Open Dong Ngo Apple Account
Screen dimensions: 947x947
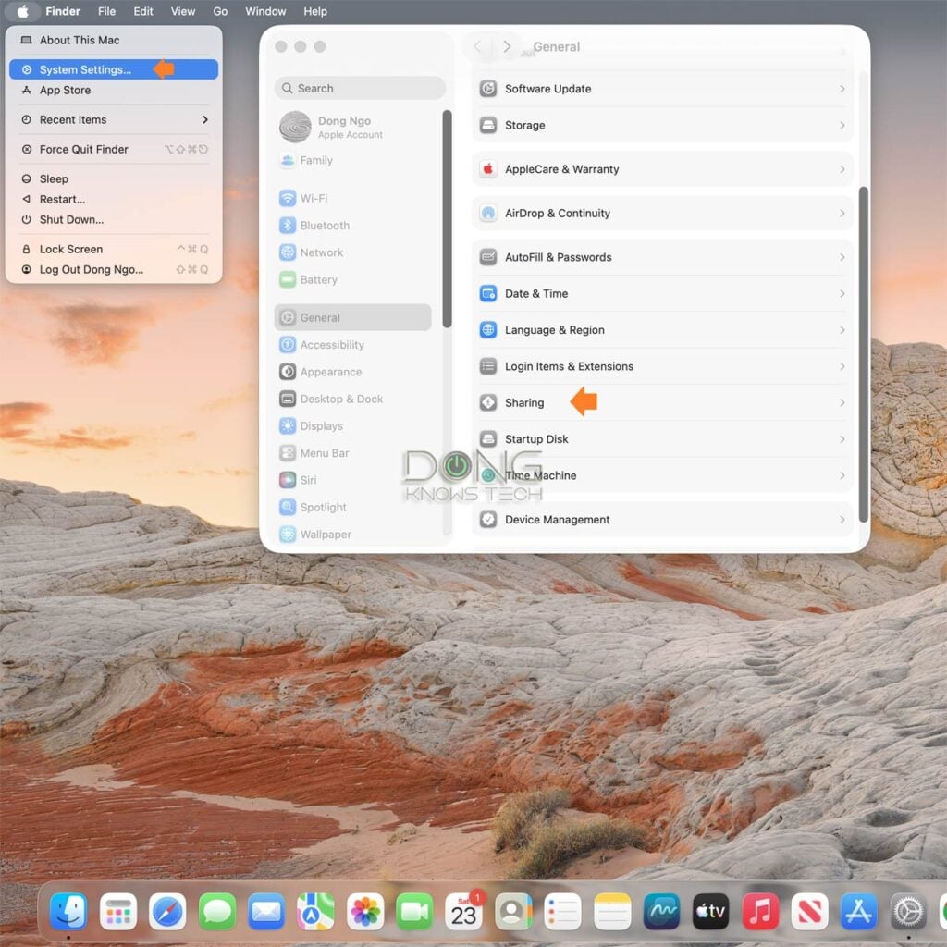(x=352, y=127)
